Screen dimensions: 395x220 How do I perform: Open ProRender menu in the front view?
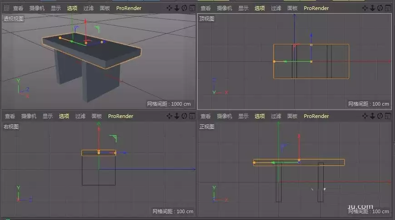pyautogui.click(x=316, y=116)
